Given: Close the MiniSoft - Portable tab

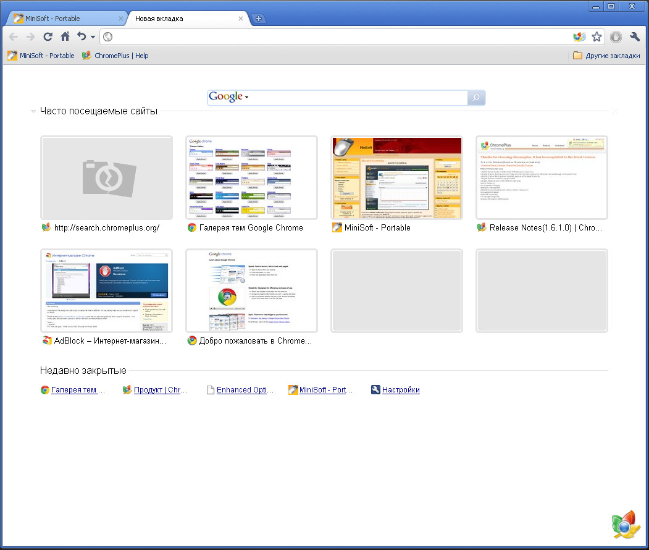Looking at the screenshot, I should coord(120,19).
